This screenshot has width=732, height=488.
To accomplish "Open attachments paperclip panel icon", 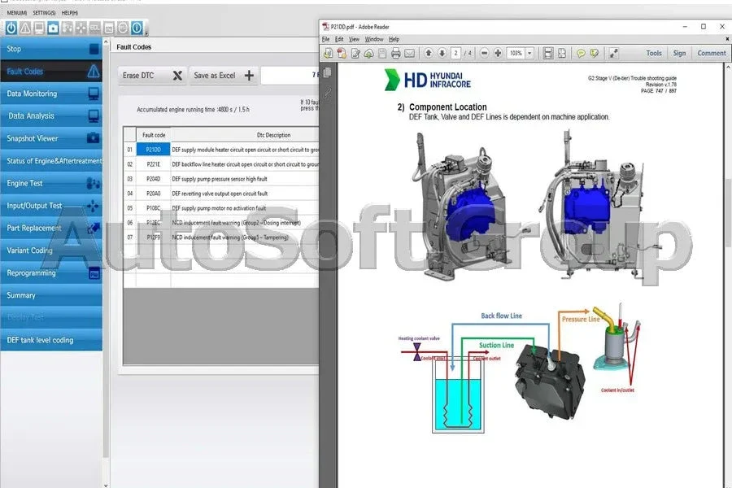I will tap(328, 93).
